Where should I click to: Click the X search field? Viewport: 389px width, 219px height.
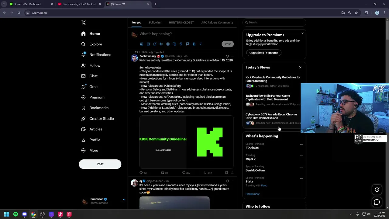pos(274,23)
